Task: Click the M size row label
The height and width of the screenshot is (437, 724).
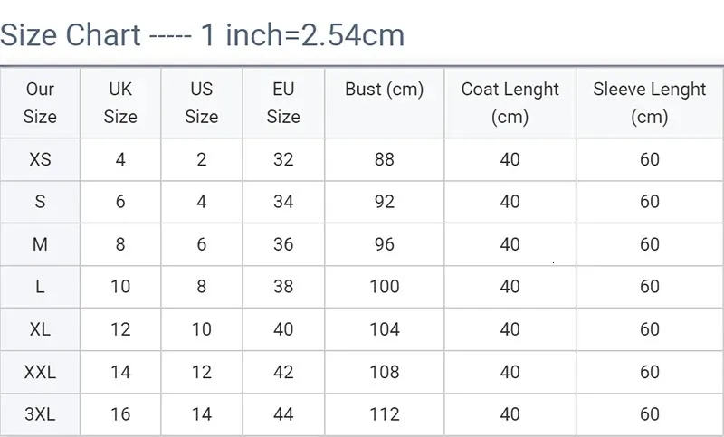Action: (40, 244)
